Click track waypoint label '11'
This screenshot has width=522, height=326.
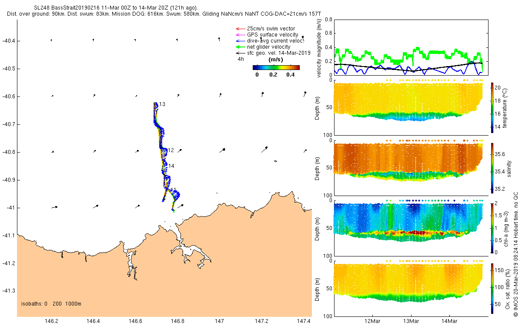[173, 190]
